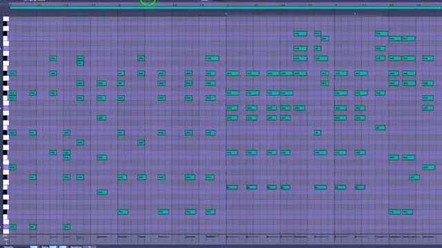
Task: Select the lone A#1 note
Action: click(x=102, y=192)
